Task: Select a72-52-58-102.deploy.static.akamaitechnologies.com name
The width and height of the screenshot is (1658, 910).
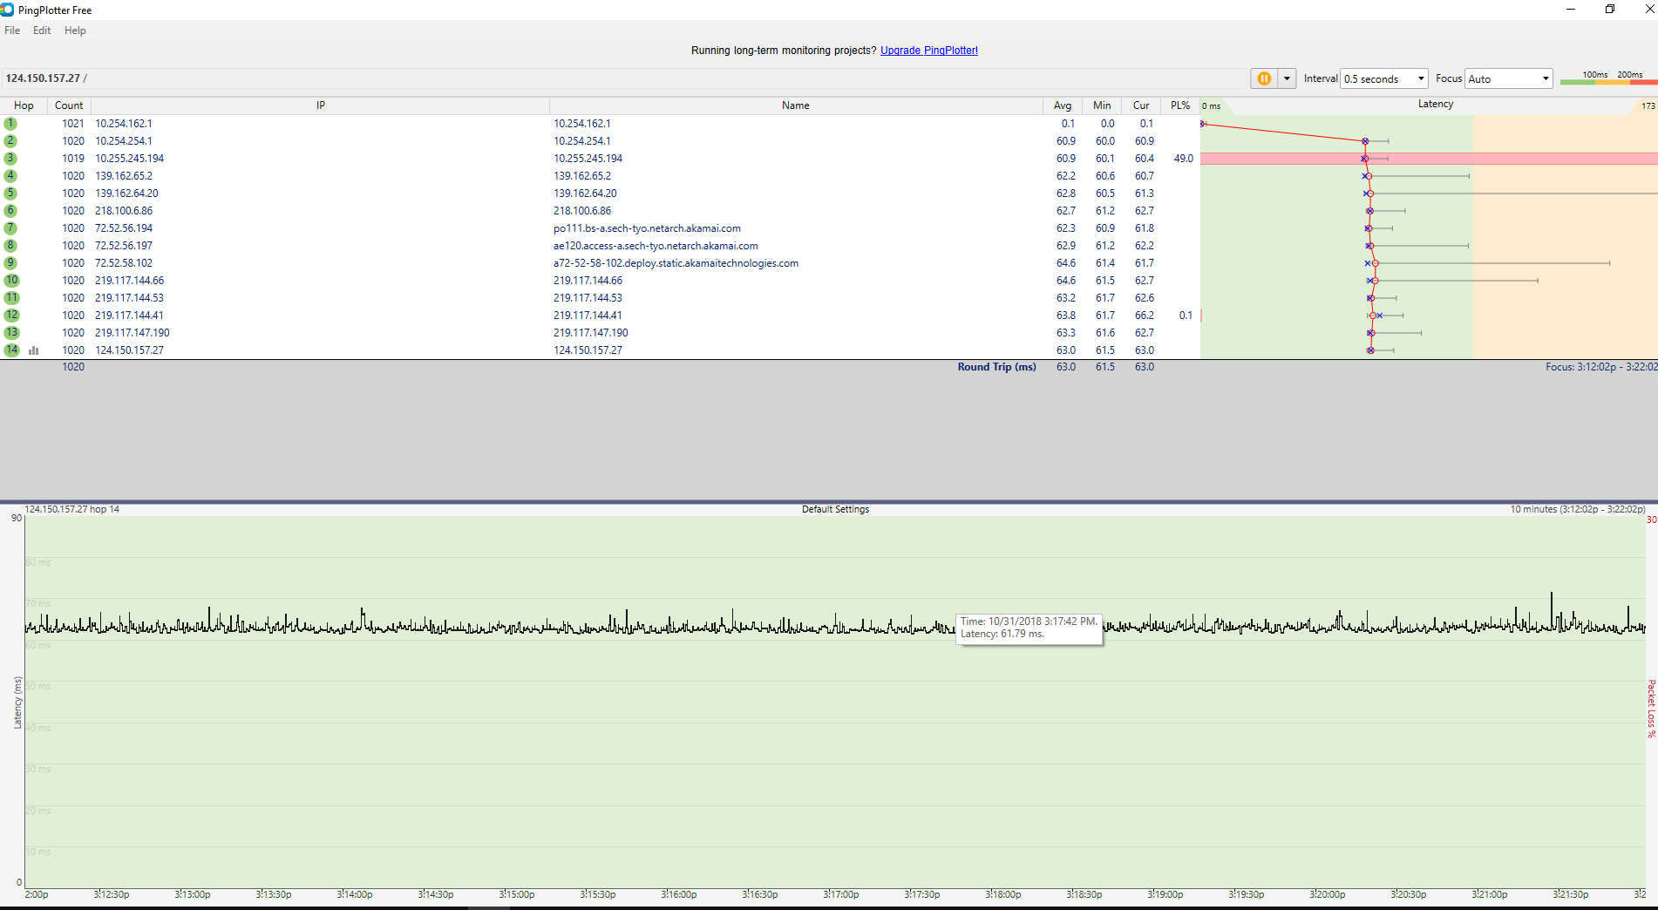Action: (x=676, y=263)
